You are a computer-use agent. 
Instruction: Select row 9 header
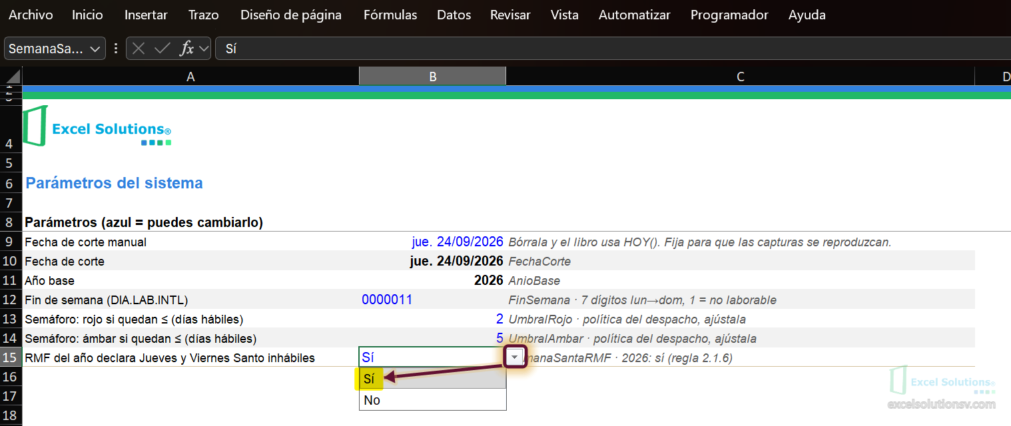click(11, 242)
